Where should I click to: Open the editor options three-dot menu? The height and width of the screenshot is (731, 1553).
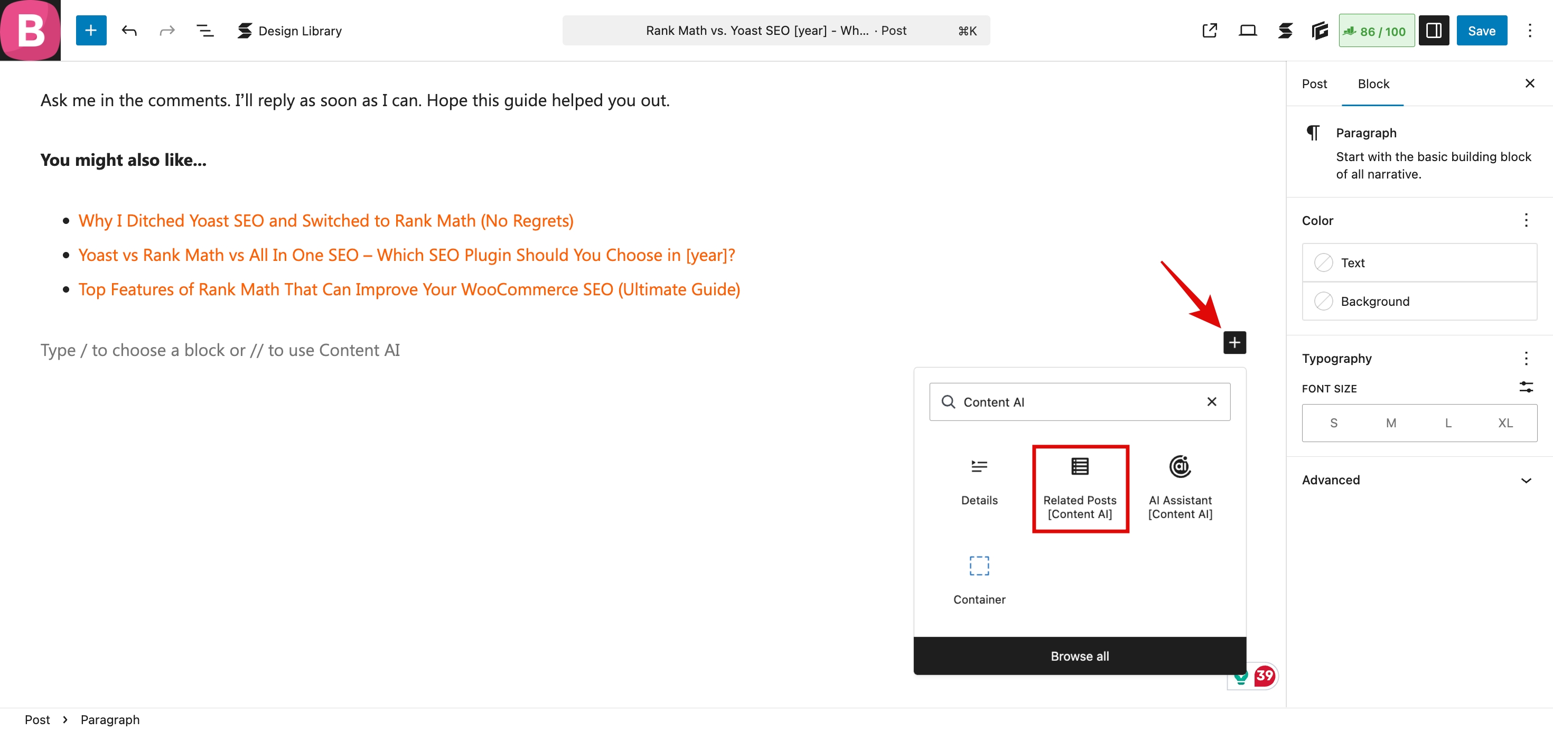(x=1529, y=30)
